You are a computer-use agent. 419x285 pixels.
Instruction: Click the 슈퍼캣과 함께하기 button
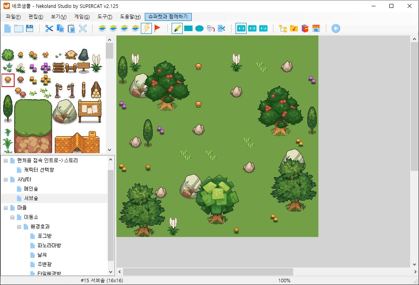click(168, 17)
